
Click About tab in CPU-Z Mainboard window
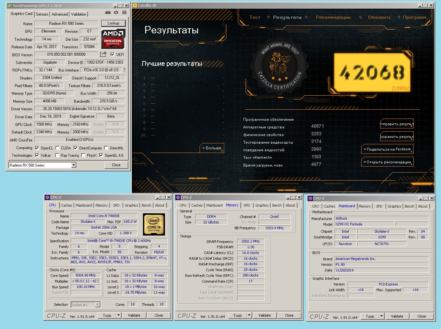[423, 206]
